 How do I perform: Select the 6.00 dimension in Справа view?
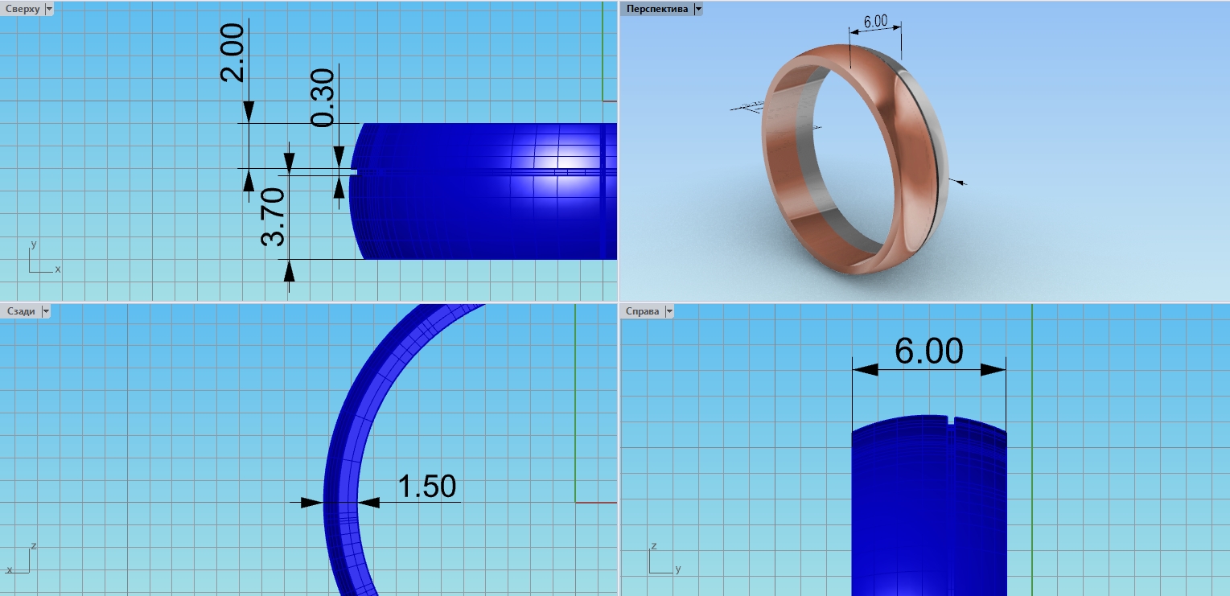point(928,351)
